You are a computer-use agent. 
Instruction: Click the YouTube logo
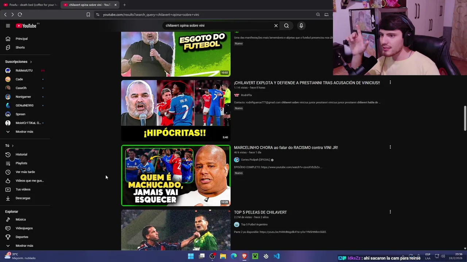point(26,26)
